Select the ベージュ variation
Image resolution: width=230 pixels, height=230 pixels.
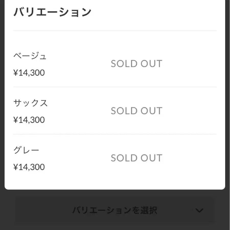coord(30,56)
